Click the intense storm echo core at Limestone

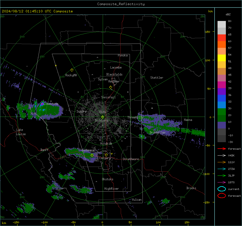(x=42, y=104)
